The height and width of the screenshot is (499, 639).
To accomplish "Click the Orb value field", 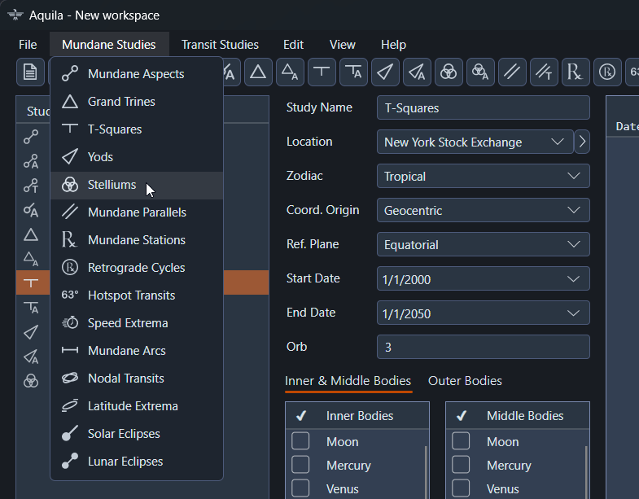I will click(x=484, y=347).
